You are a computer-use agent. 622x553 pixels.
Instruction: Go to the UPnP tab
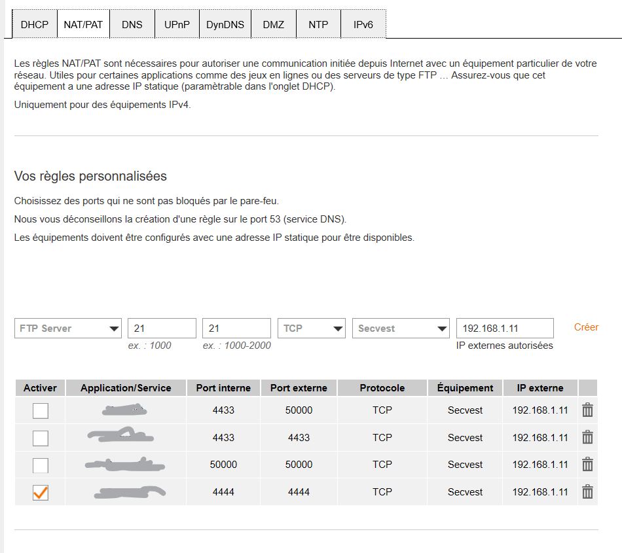click(177, 25)
